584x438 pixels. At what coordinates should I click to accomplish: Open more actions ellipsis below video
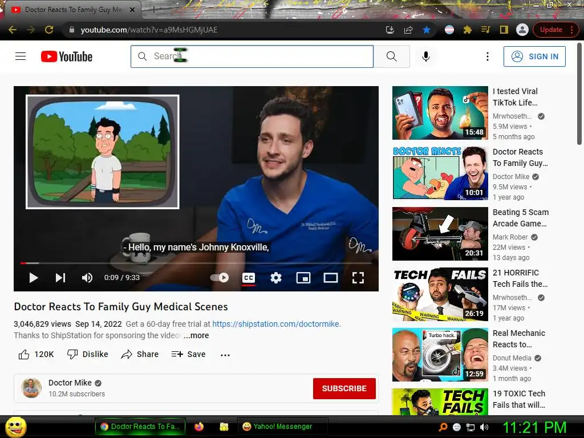(x=225, y=355)
